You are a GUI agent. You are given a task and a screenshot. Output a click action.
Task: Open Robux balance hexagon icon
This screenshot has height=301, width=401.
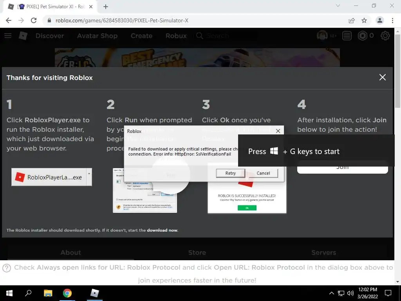click(362, 36)
